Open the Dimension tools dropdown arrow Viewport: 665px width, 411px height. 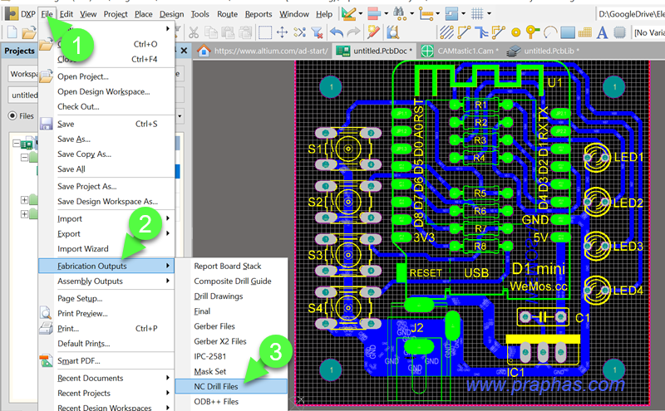coord(438,13)
